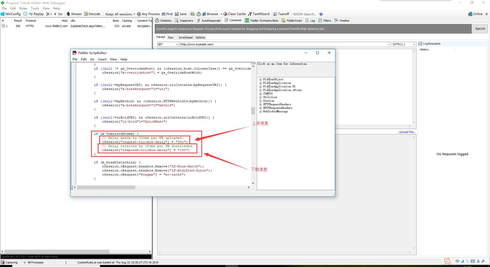Click the Online status indicator

[x=475, y=14]
